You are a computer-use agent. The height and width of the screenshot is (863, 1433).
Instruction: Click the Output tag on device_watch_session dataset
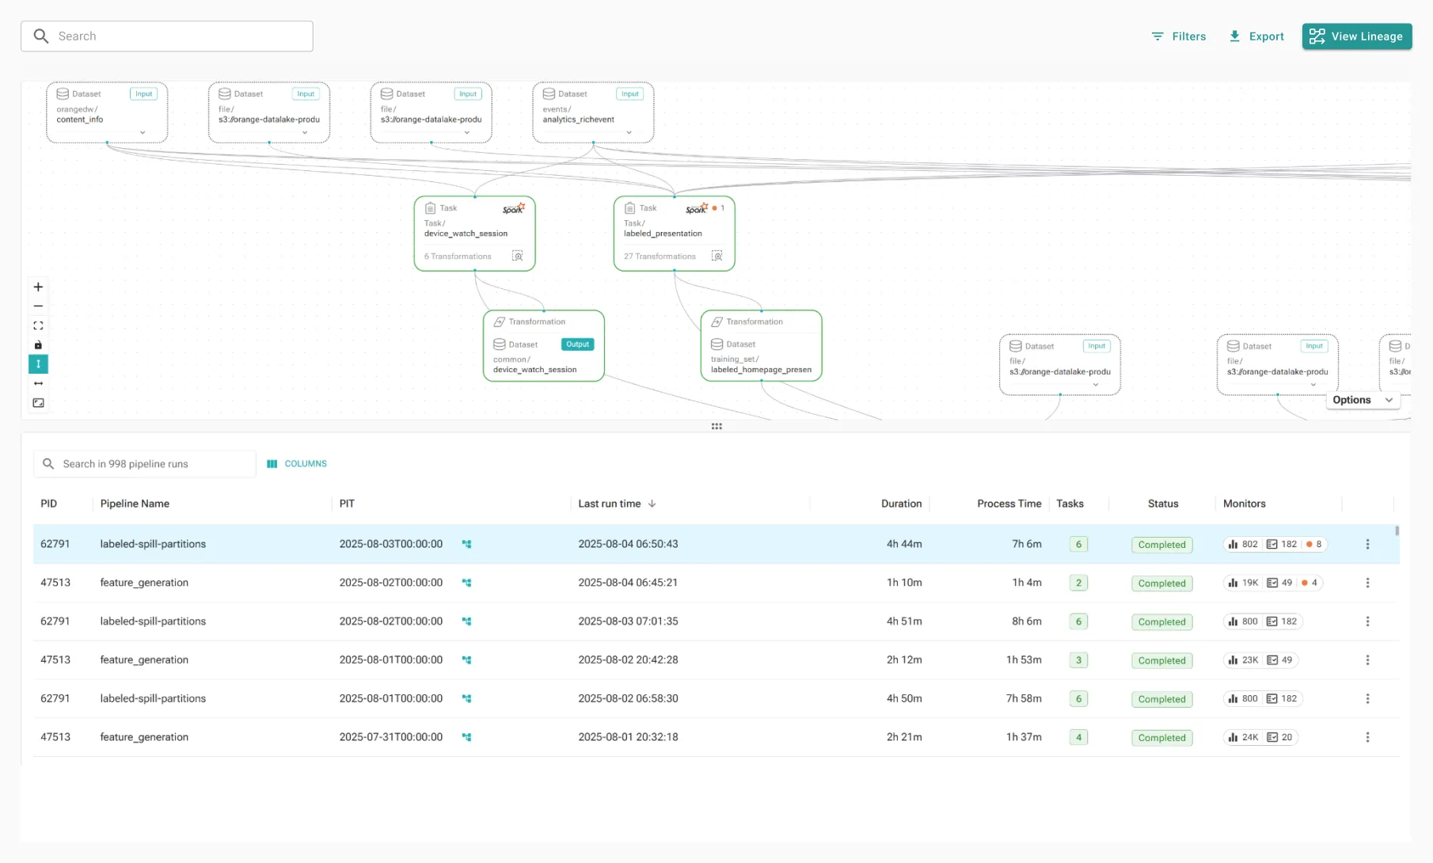pos(578,344)
